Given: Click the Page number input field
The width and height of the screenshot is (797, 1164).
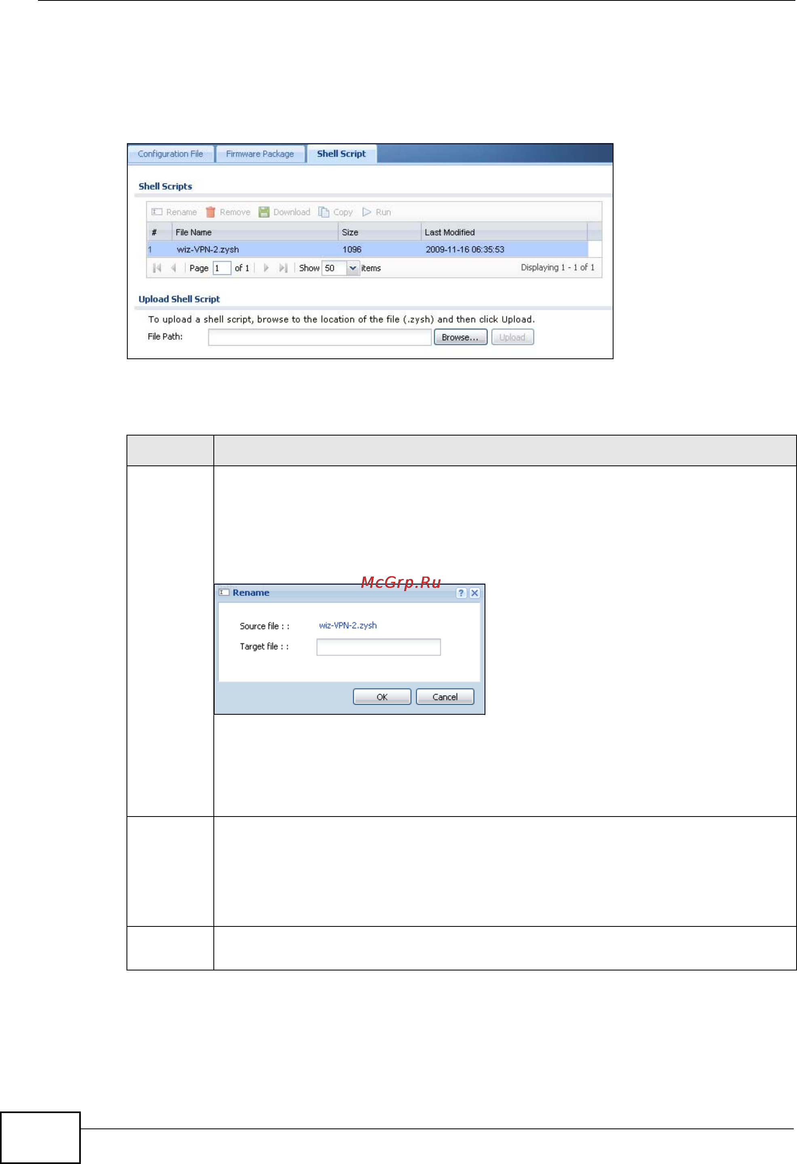Looking at the screenshot, I should tap(222, 268).
